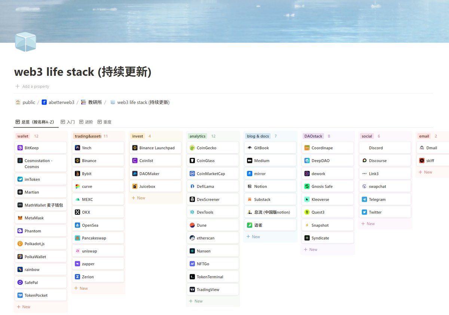The image size is (449, 315).
Task: Open the uniswap card
Action: tap(98, 251)
